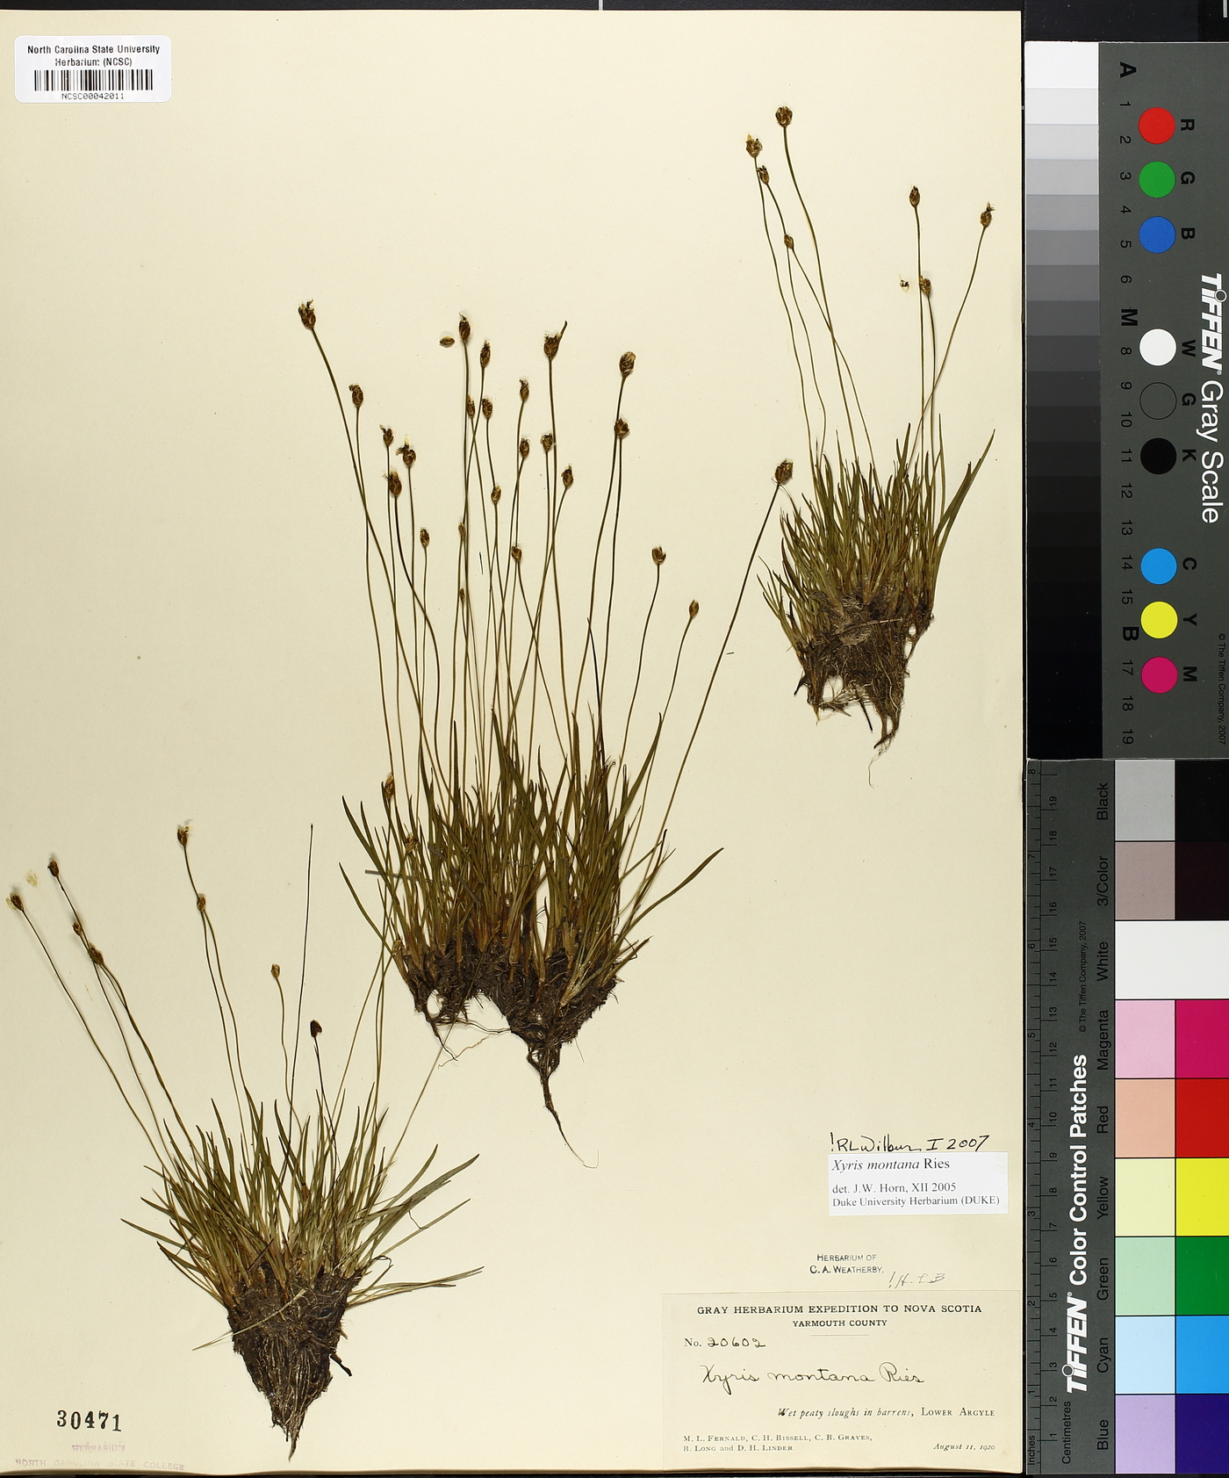Click the "Lower Argyle" locality text

(958, 1412)
